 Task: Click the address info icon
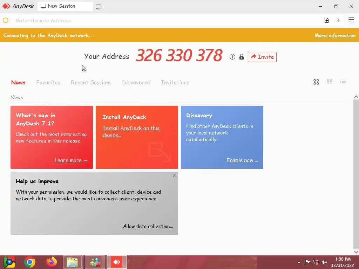coord(232,57)
